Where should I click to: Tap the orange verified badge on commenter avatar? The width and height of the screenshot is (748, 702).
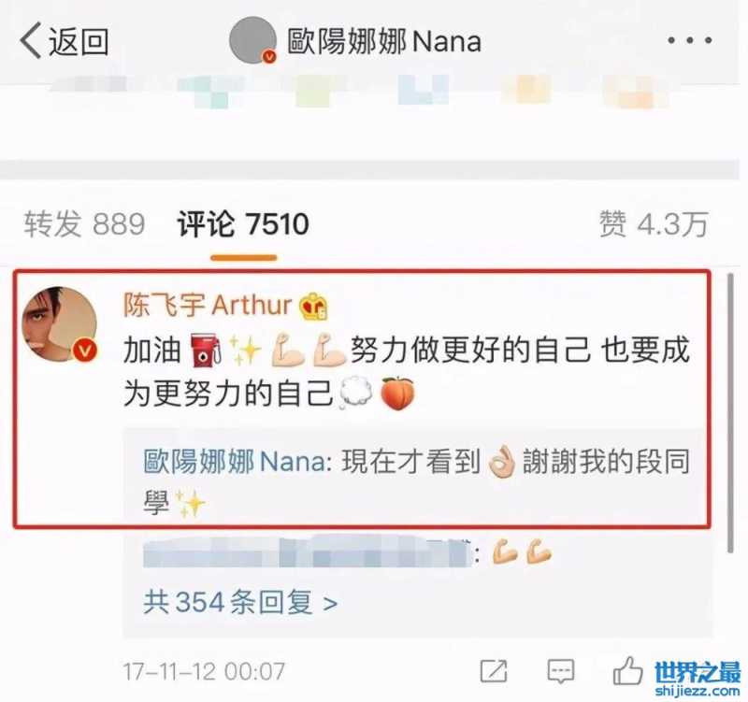click(85, 351)
